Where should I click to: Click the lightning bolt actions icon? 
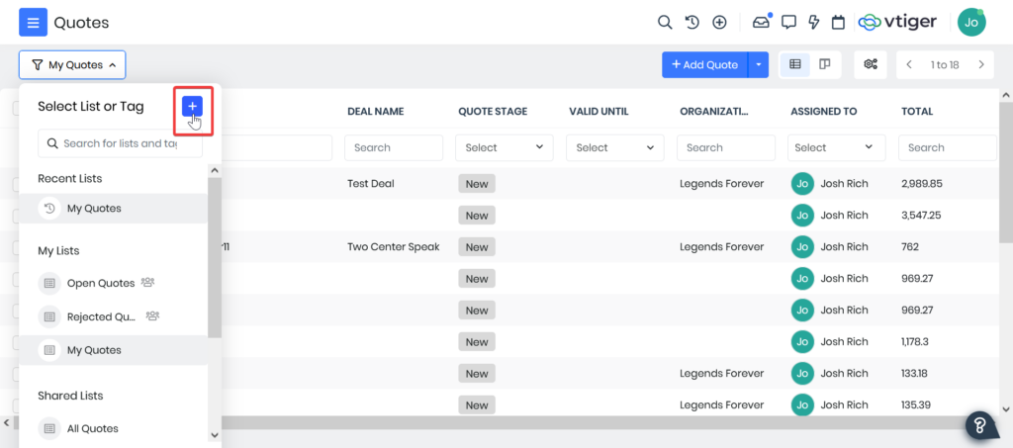(x=814, y=23)
